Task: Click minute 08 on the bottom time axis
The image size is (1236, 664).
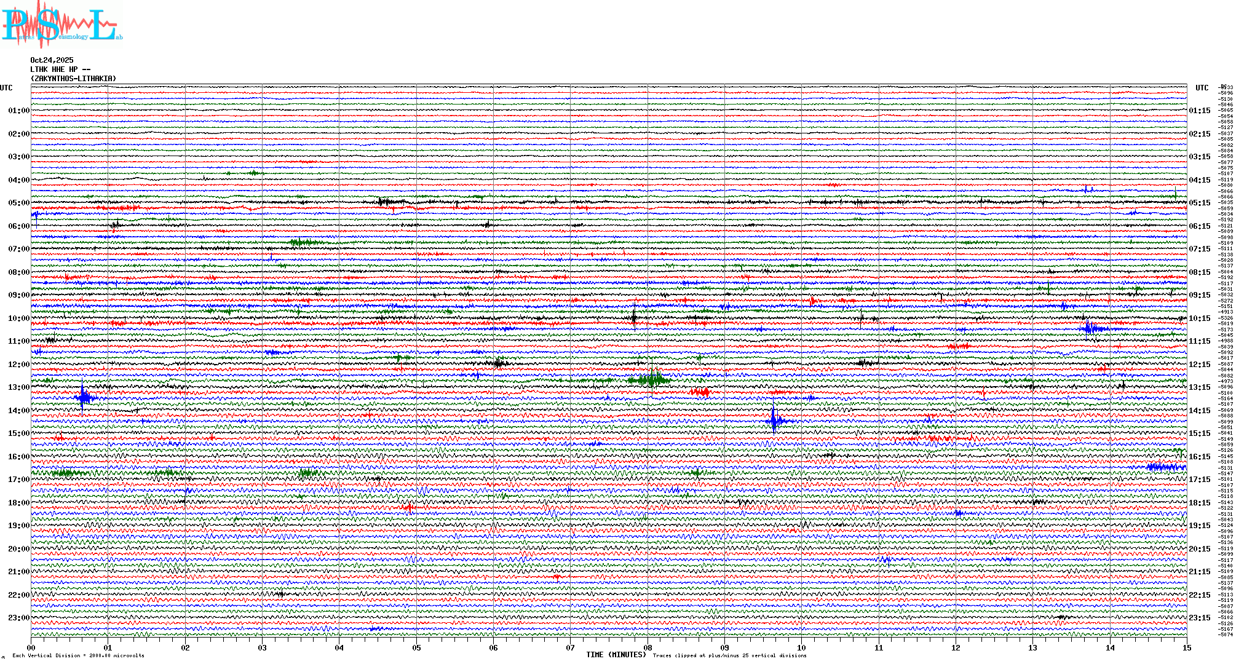Action: 648,648
